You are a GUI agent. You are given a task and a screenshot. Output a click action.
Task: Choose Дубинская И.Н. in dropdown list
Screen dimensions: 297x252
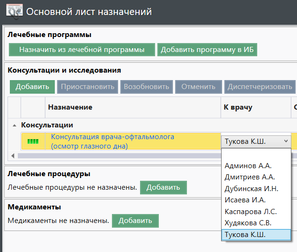tap(251, 189)
